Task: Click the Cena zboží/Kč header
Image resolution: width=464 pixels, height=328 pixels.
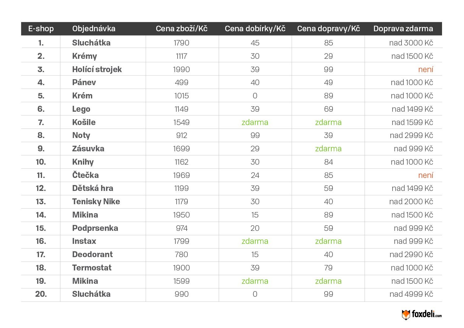Action: point(182,29)
